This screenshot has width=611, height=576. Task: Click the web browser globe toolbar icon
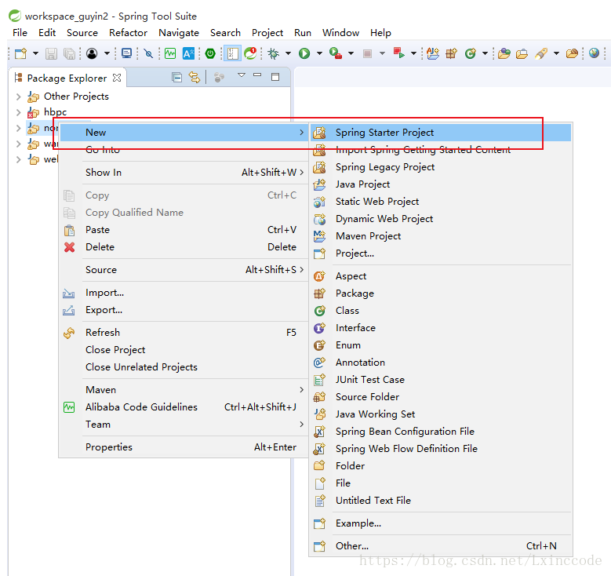(594, 53)
